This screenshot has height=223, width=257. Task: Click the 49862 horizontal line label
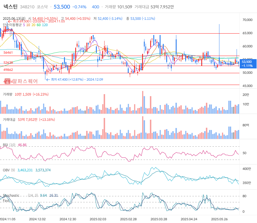[8, 70]
